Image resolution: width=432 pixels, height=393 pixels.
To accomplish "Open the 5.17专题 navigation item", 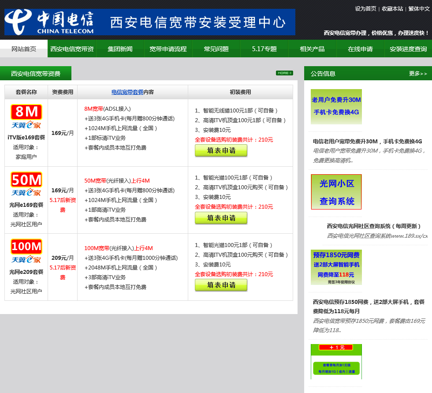I will (x=264, y=49).
